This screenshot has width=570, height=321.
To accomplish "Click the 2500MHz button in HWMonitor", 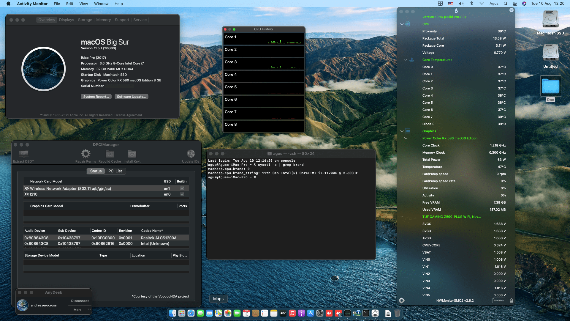I will pos(499,300).
